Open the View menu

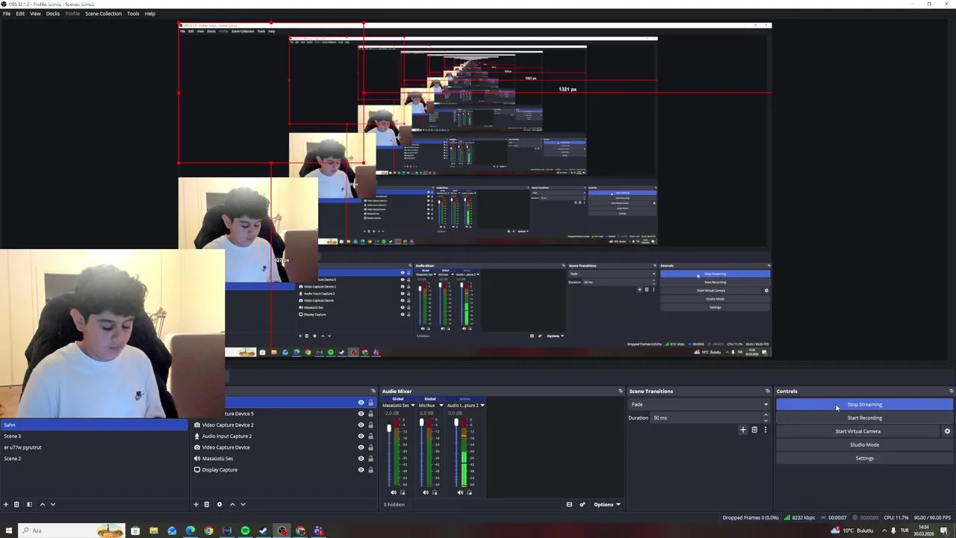(35, 13)
